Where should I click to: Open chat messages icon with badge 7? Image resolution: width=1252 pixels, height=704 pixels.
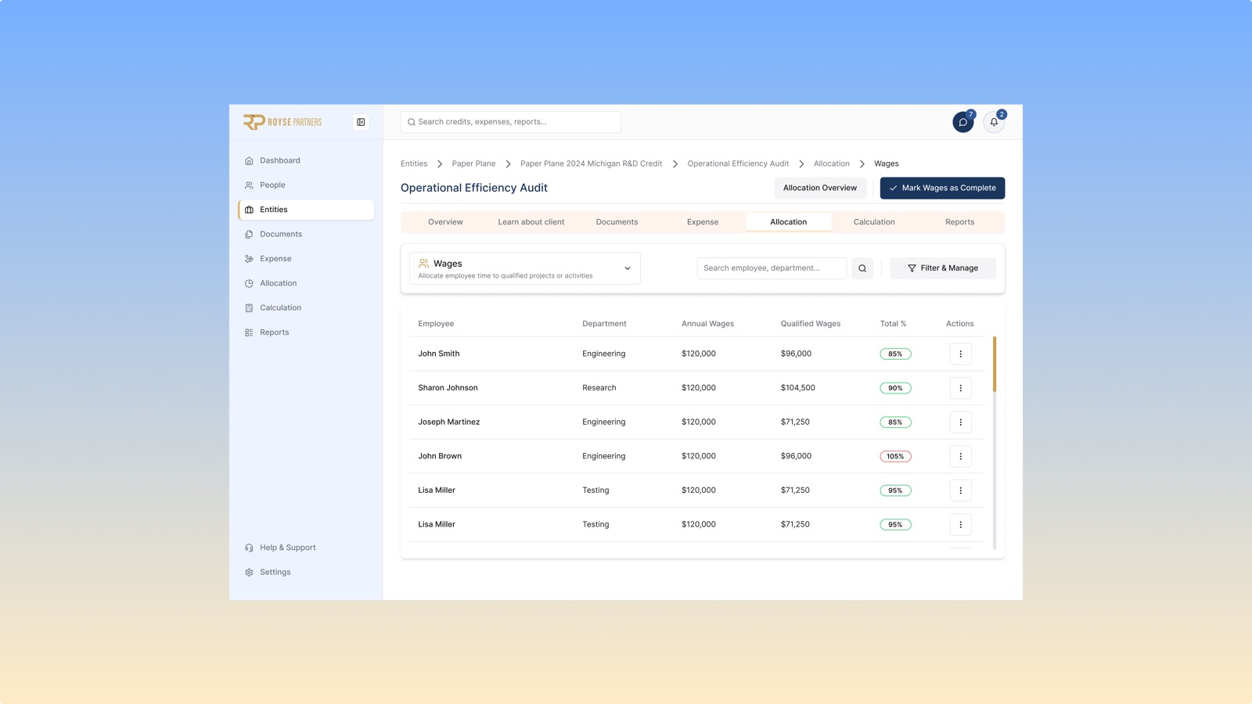click(963, 122)
